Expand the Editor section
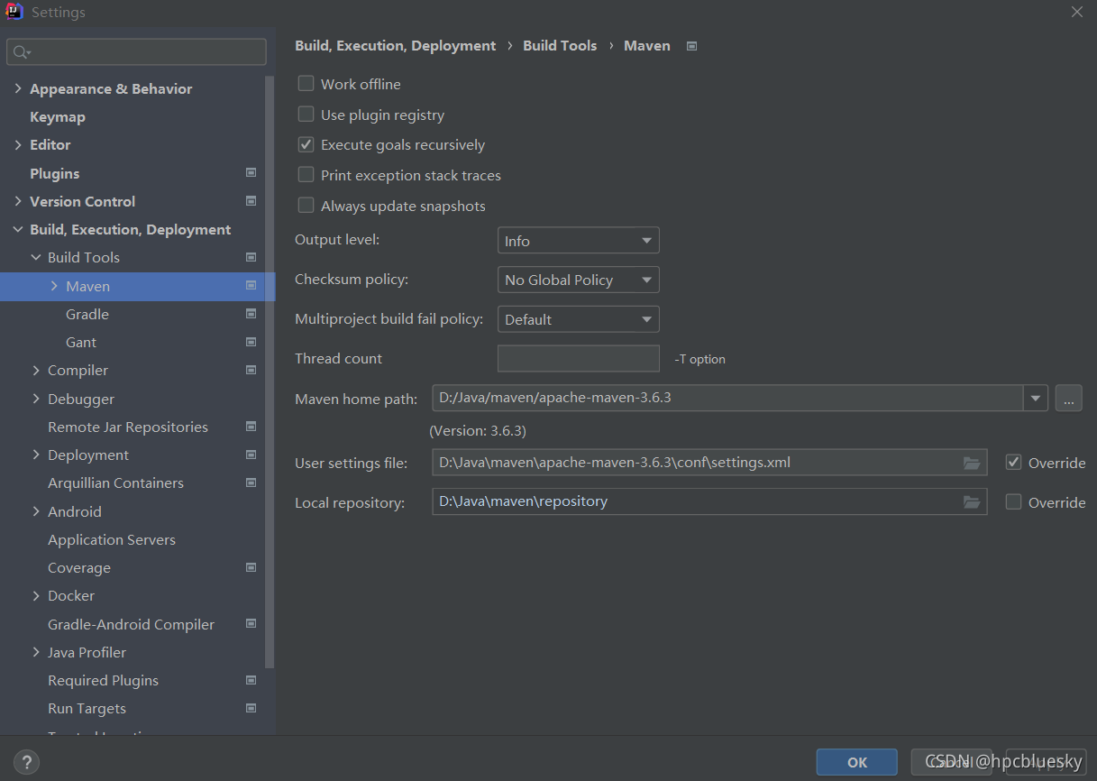Image resolution: width=1097 pixels, height=781 pixels. click(x=18, y=144)
